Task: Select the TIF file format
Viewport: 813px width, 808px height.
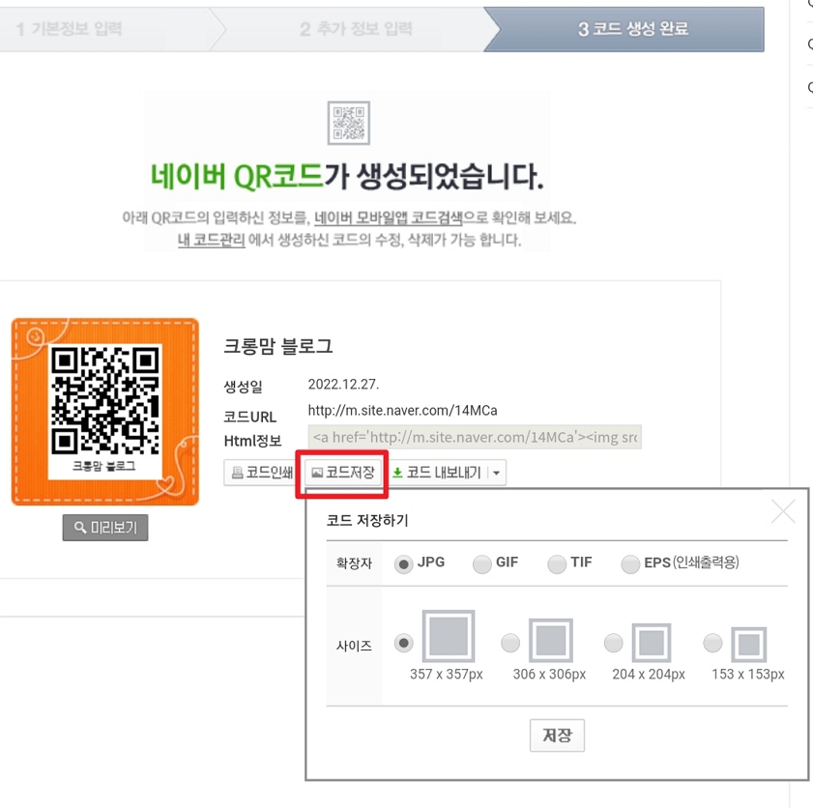Action: pos(555,564)
